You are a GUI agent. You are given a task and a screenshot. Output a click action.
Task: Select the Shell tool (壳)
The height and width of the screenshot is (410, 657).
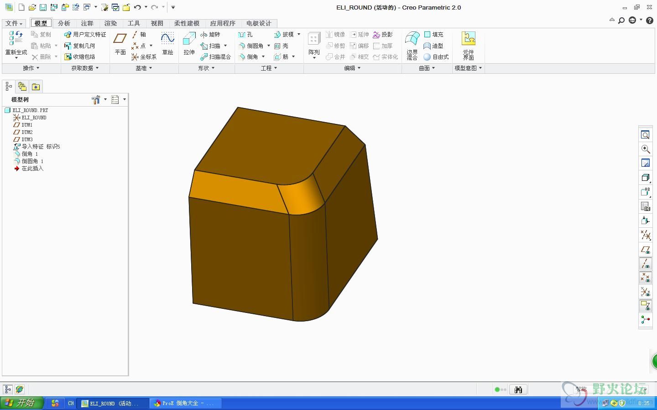tap(281, 46)
